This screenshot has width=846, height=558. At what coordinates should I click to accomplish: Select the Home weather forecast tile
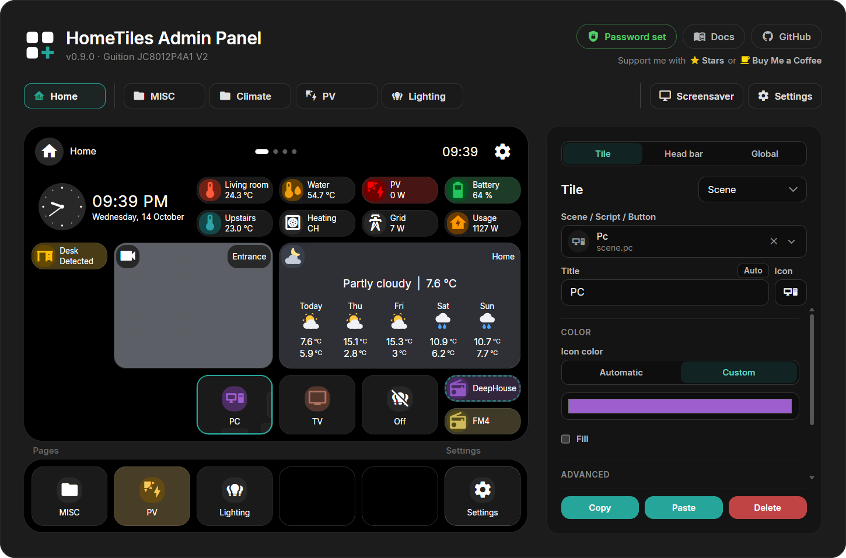[400, 306]
